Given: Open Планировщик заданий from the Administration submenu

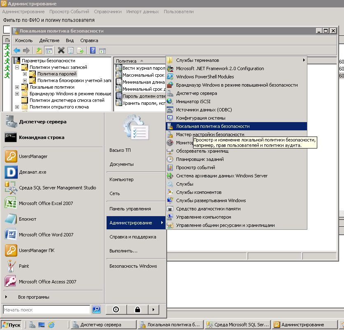Looking at the screenshot, I should 200,159.
